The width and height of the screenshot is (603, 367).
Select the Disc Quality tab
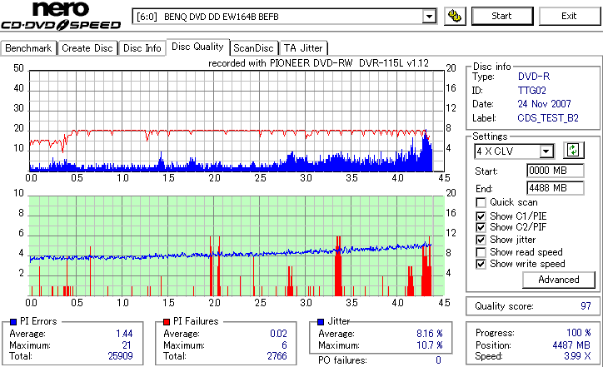197,47
